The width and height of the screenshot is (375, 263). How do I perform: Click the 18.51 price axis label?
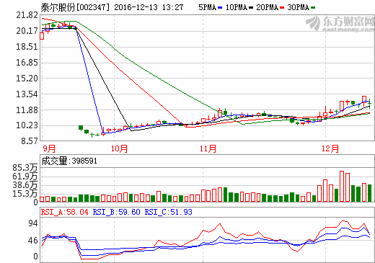coord(27,47)
